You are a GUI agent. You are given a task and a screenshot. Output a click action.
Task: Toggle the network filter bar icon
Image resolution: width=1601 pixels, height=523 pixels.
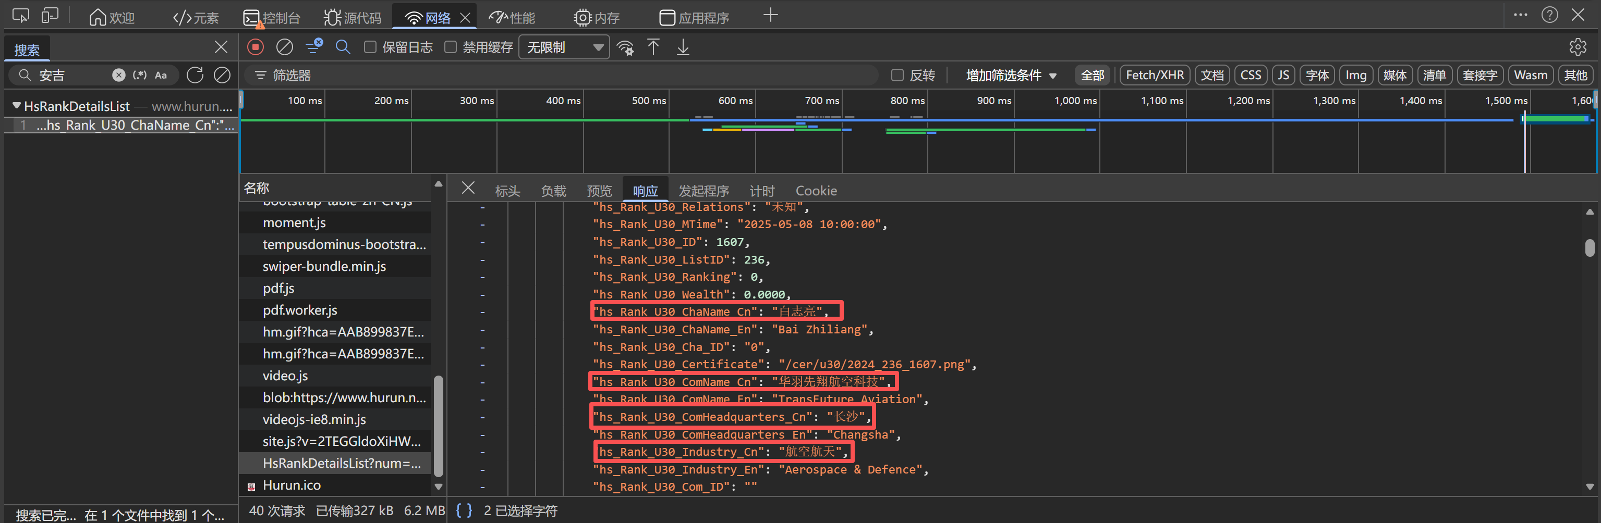[314, 46]
